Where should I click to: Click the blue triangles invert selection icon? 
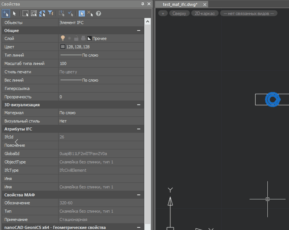(42, 13)
